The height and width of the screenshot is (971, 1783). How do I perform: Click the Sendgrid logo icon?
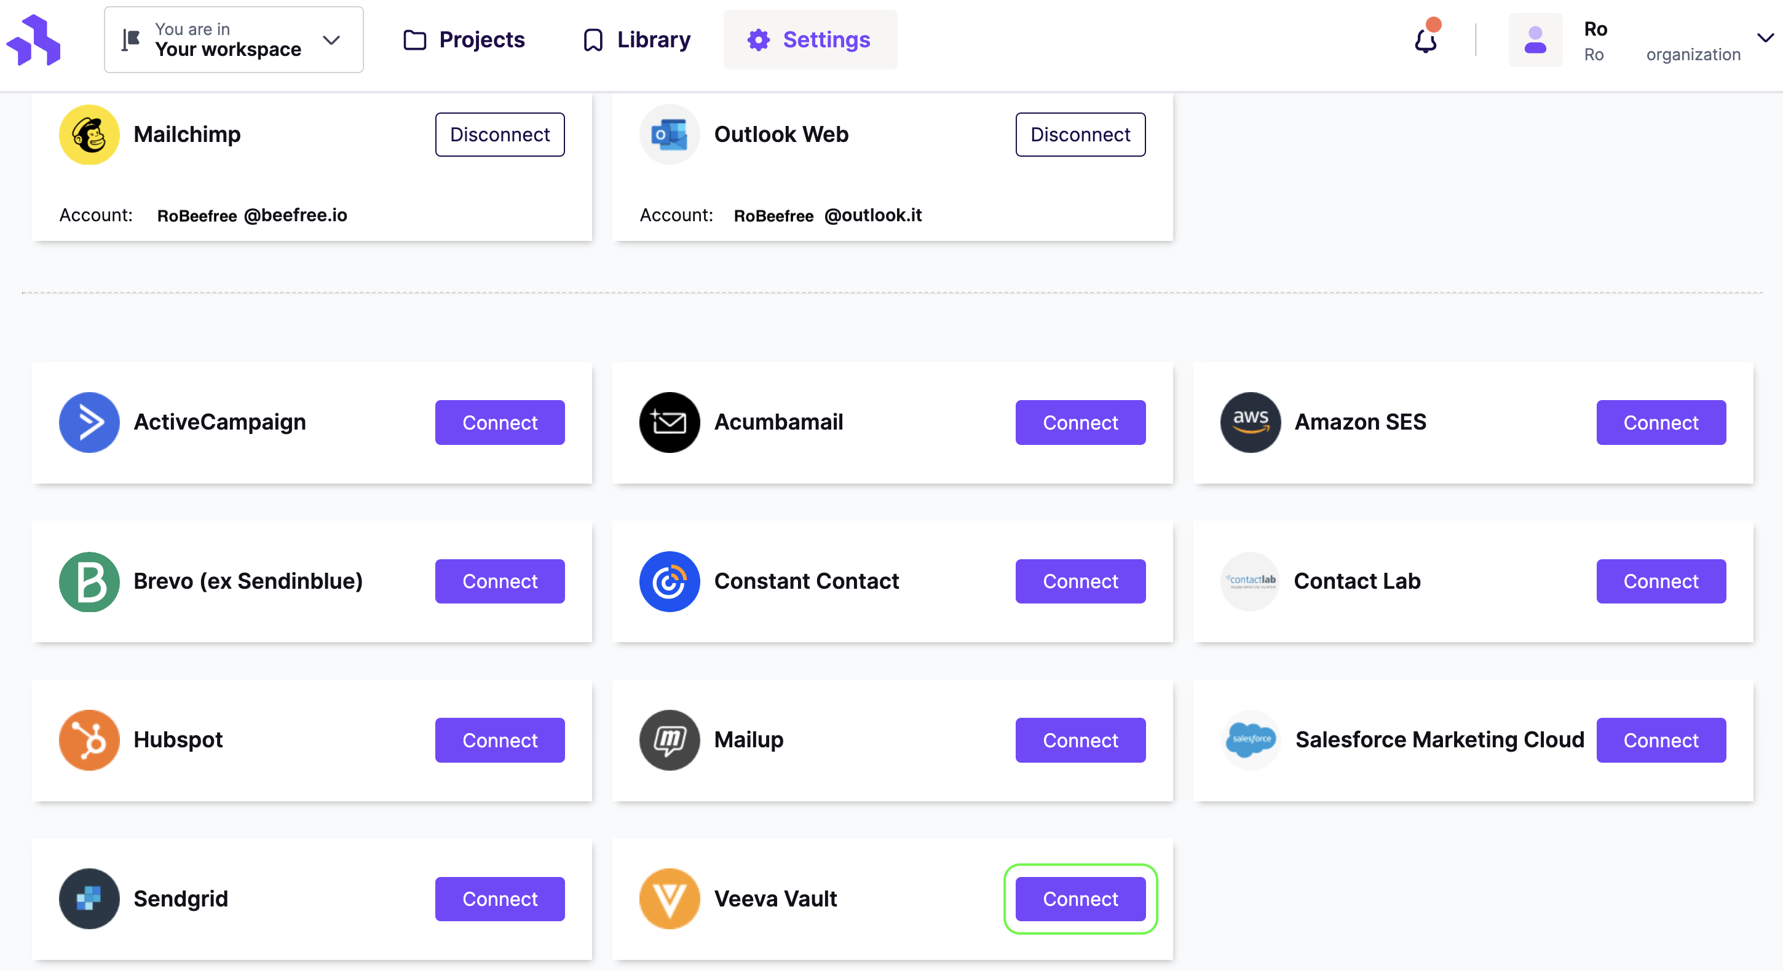[89, 898]
